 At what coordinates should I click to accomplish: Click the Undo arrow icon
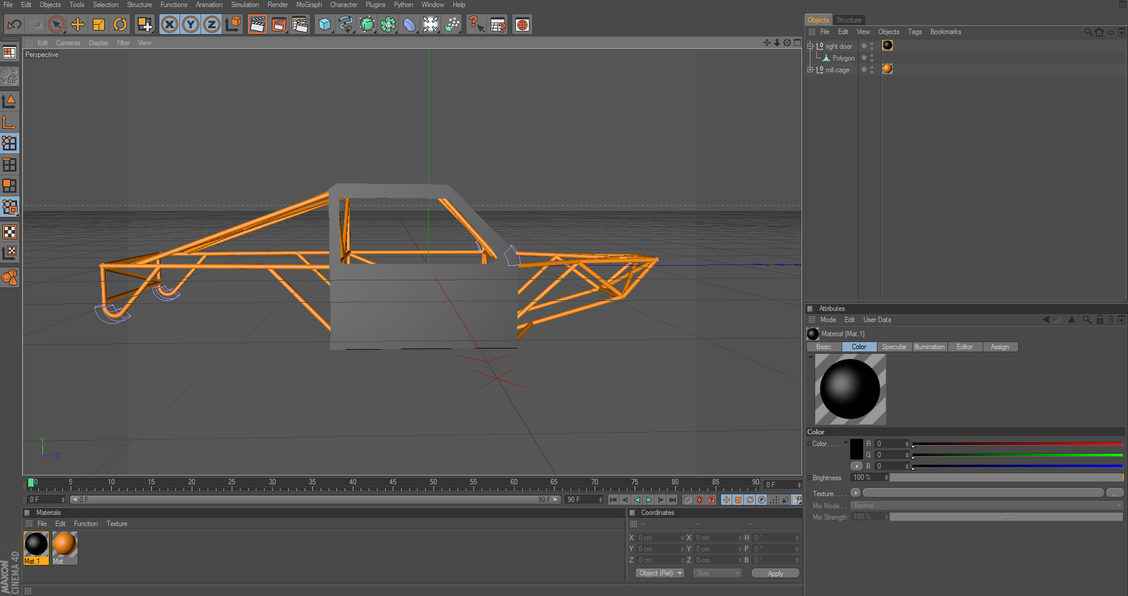coord(14,25)
